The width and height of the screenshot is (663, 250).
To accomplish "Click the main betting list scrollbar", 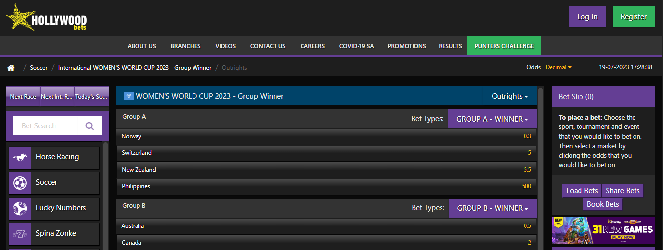I will point(541,168).
